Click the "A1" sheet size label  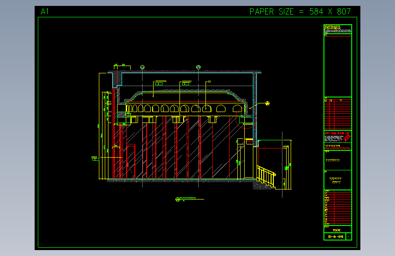pyautogui.click(x=45, y=11)
